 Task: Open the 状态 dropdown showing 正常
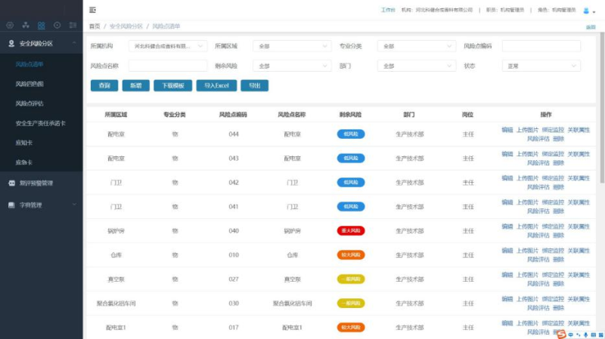pyautogui.click(x=541, y=66)
